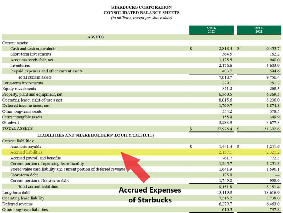Select the STARBUCKS CORPORATION title

click(x=141, y=7)
